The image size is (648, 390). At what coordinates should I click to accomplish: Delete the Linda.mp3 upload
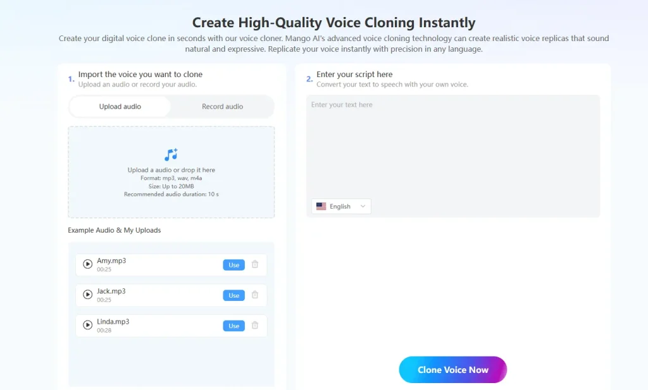click(255, 326)
